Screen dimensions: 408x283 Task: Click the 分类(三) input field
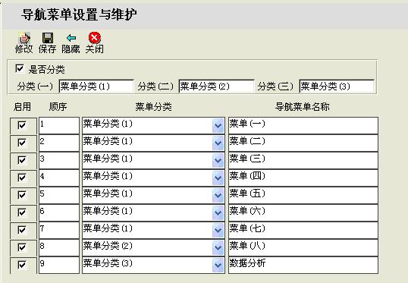click(337, 86)
